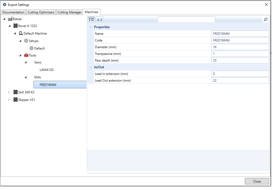The image size is (276, 190).
Task: Collapse the Biesse tree node
Action: (x=4, y=19)
